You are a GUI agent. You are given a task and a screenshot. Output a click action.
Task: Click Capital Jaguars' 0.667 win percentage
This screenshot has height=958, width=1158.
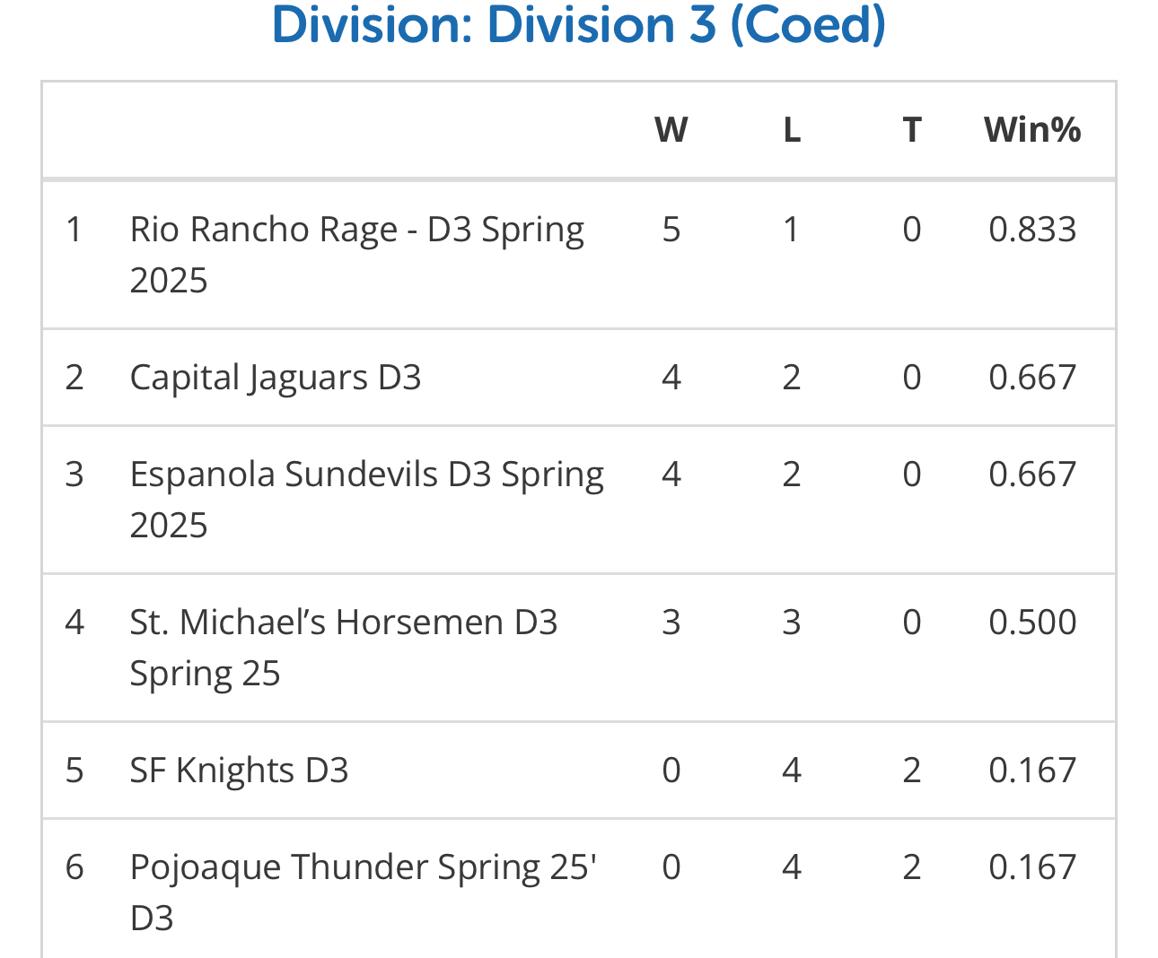tap(1032, 378)
